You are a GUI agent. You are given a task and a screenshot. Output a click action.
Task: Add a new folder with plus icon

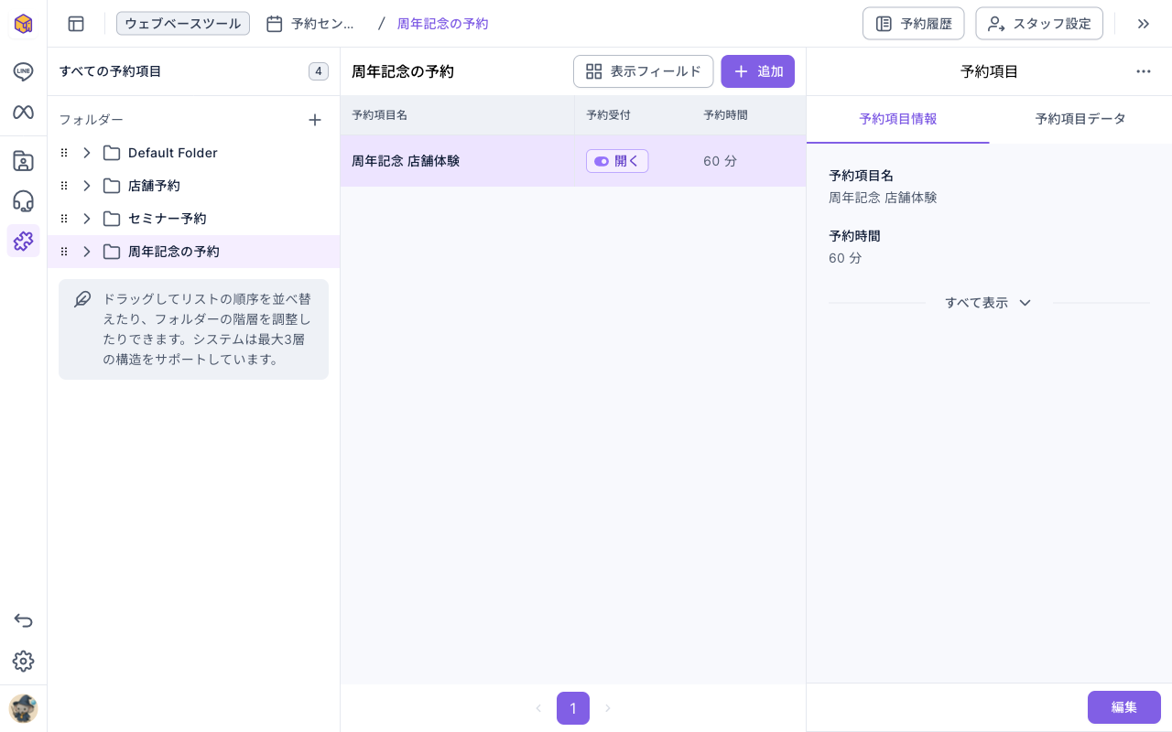point(315,120)
